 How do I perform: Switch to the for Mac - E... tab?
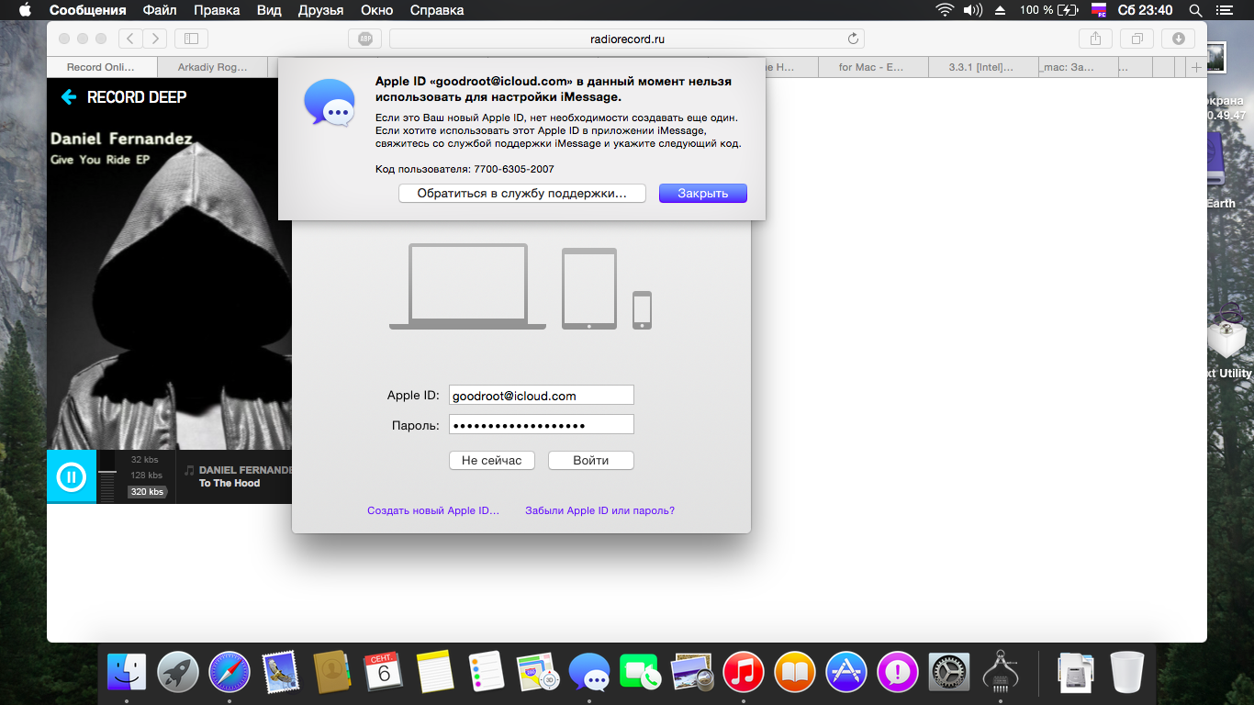(872, 67)
